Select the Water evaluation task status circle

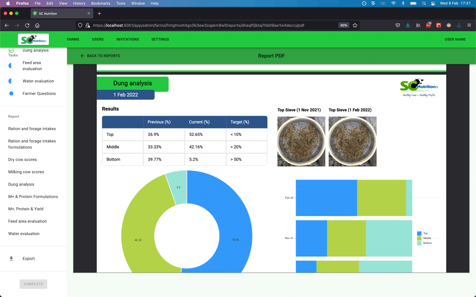pos(11,81)
